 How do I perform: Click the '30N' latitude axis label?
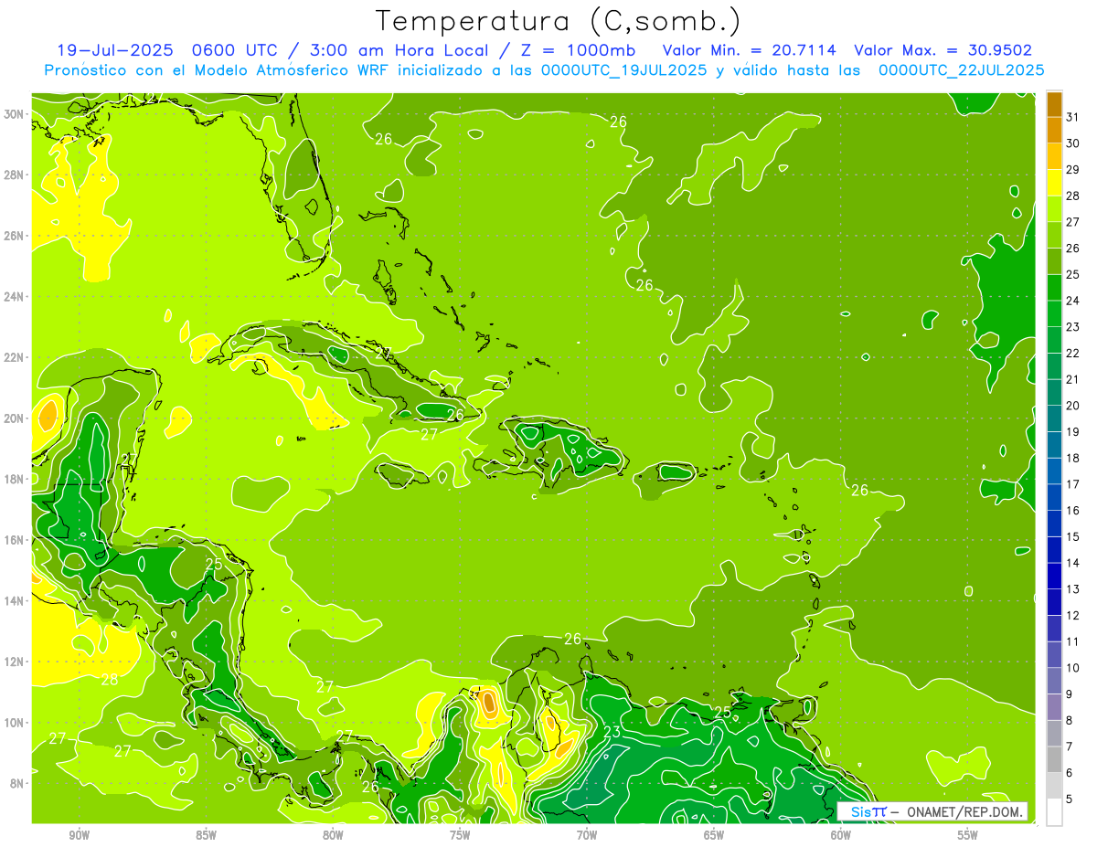15,114
